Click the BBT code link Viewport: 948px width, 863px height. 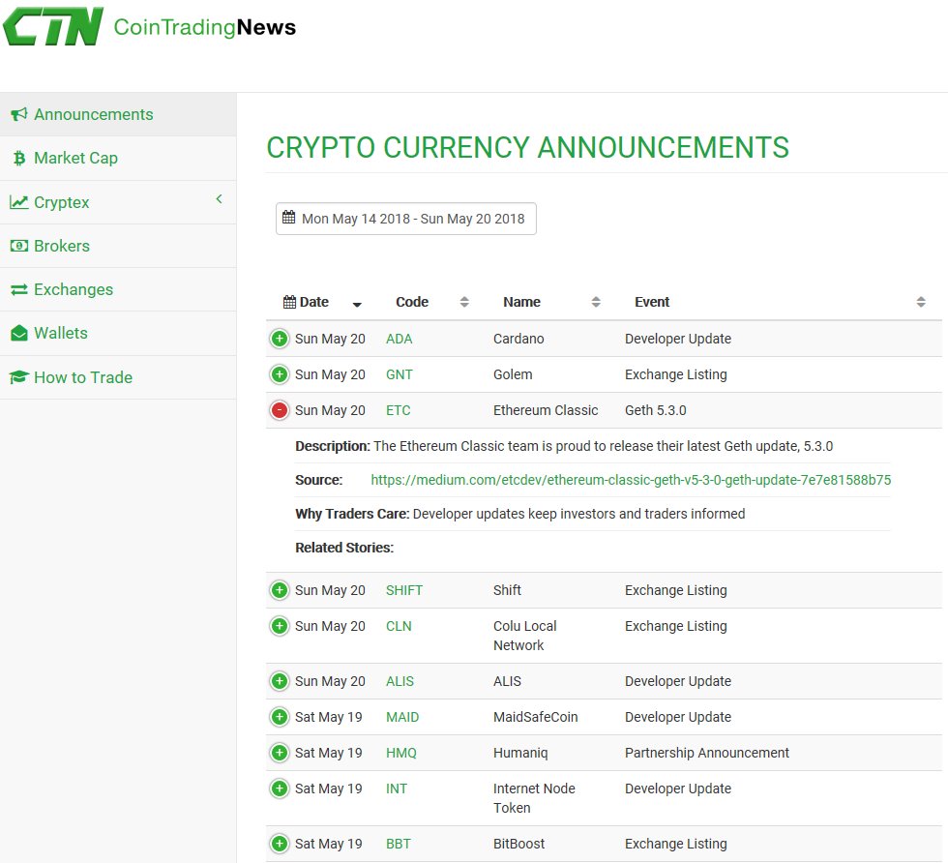[x=398, y=844]
